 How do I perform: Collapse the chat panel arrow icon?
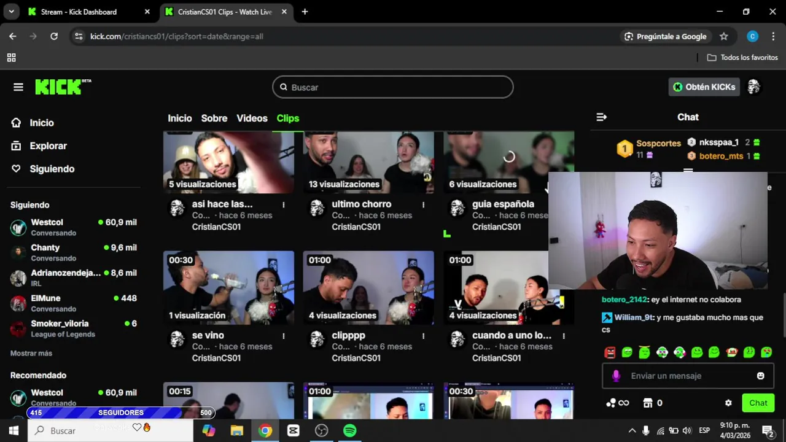click(602, 117)
